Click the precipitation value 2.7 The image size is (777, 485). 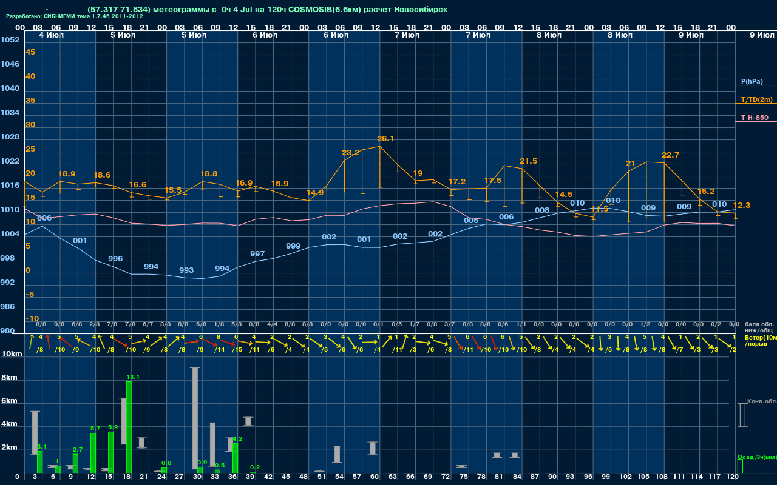(78, 450)
